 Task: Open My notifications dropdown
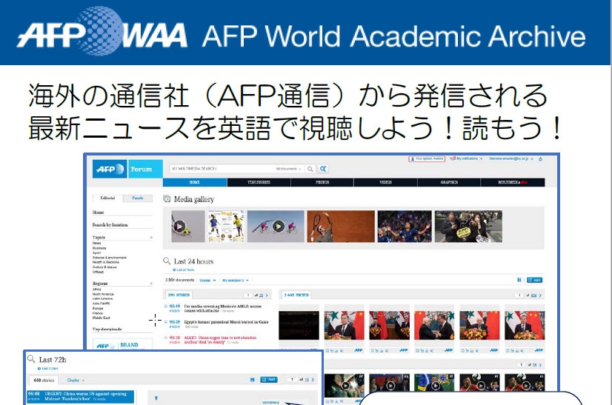[x=468, y=158]
